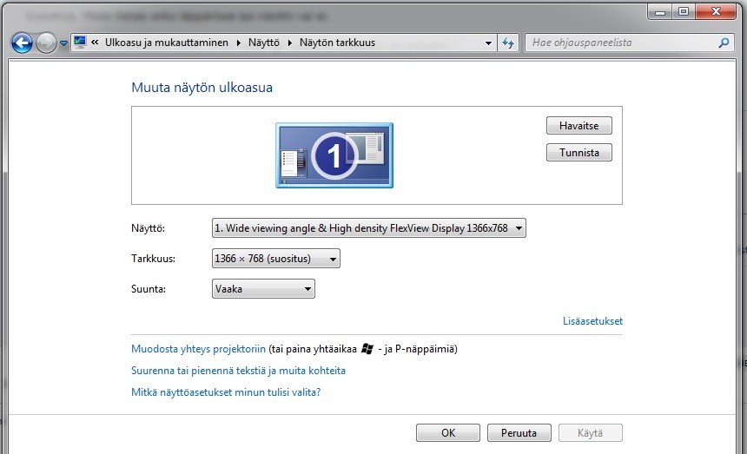The height and width of the screenshot is (454, 747).
Task: Click the Forward navigation arrow
Action: [x=46, y=43]
